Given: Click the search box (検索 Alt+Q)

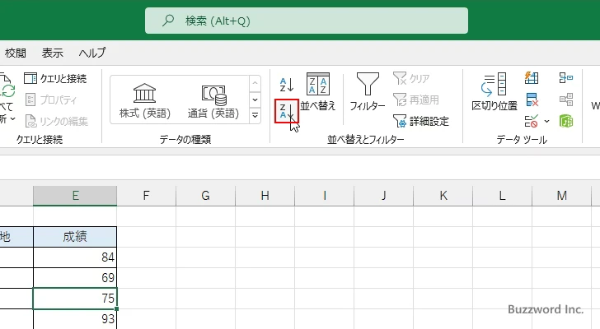Looking at the screenshot, I should tap(306, 21).
